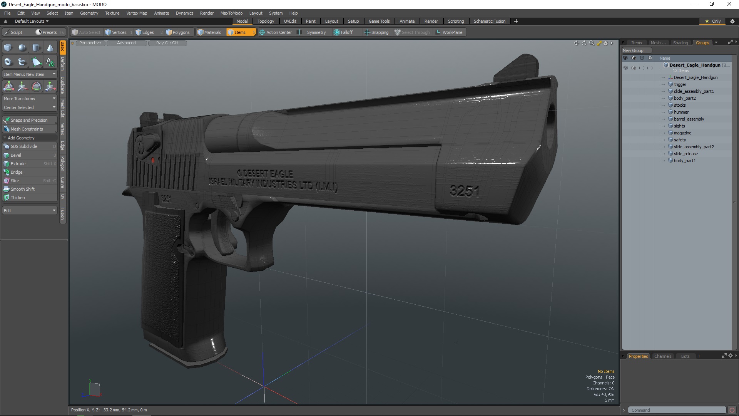This screenshot has width=739, height=416.
Task: Add new layout tab with plus
Action: [x=516, y=21]
